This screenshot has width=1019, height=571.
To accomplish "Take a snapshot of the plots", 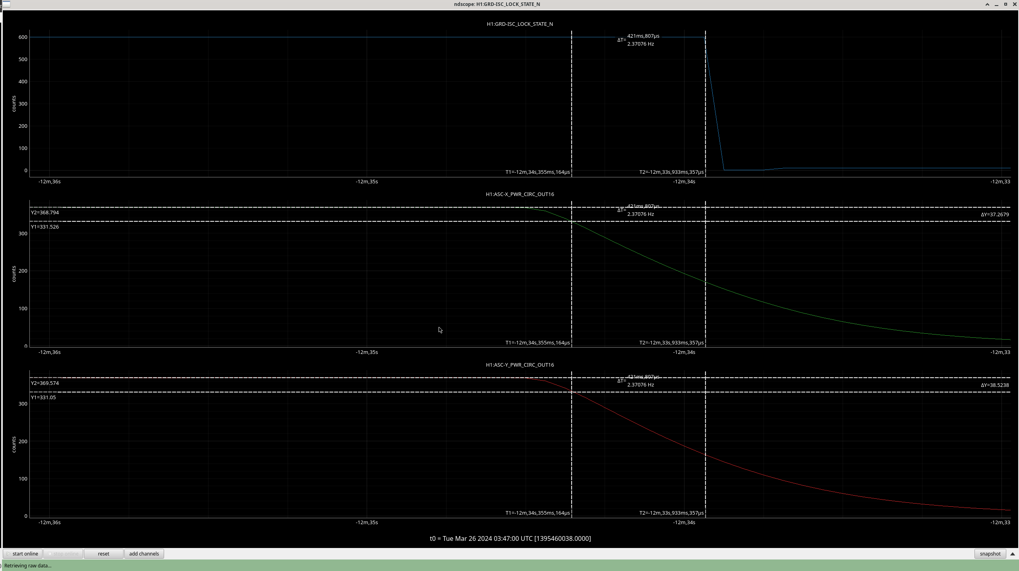I will click(x=990, y=554).
